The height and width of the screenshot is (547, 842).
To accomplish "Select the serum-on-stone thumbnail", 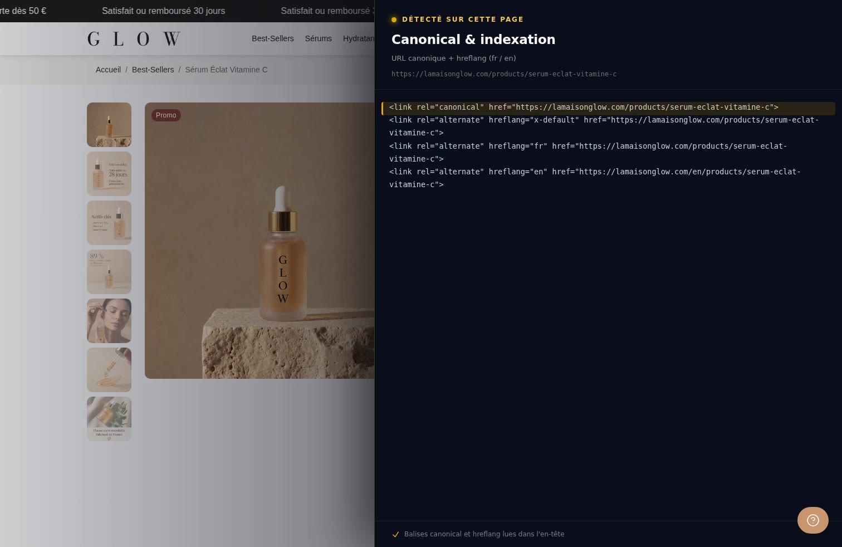I will pos(109,125).
